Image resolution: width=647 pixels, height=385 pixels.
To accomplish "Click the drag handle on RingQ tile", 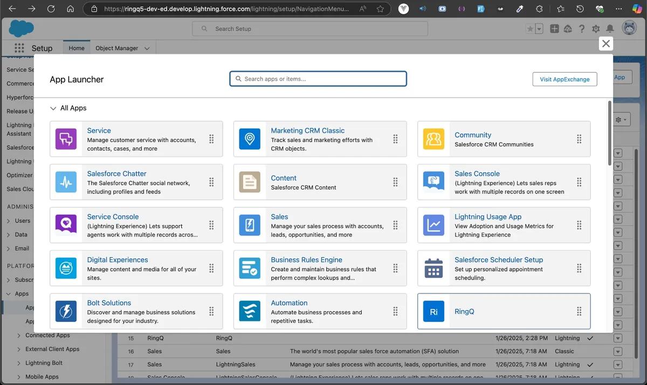I will [x=579, y=311].
